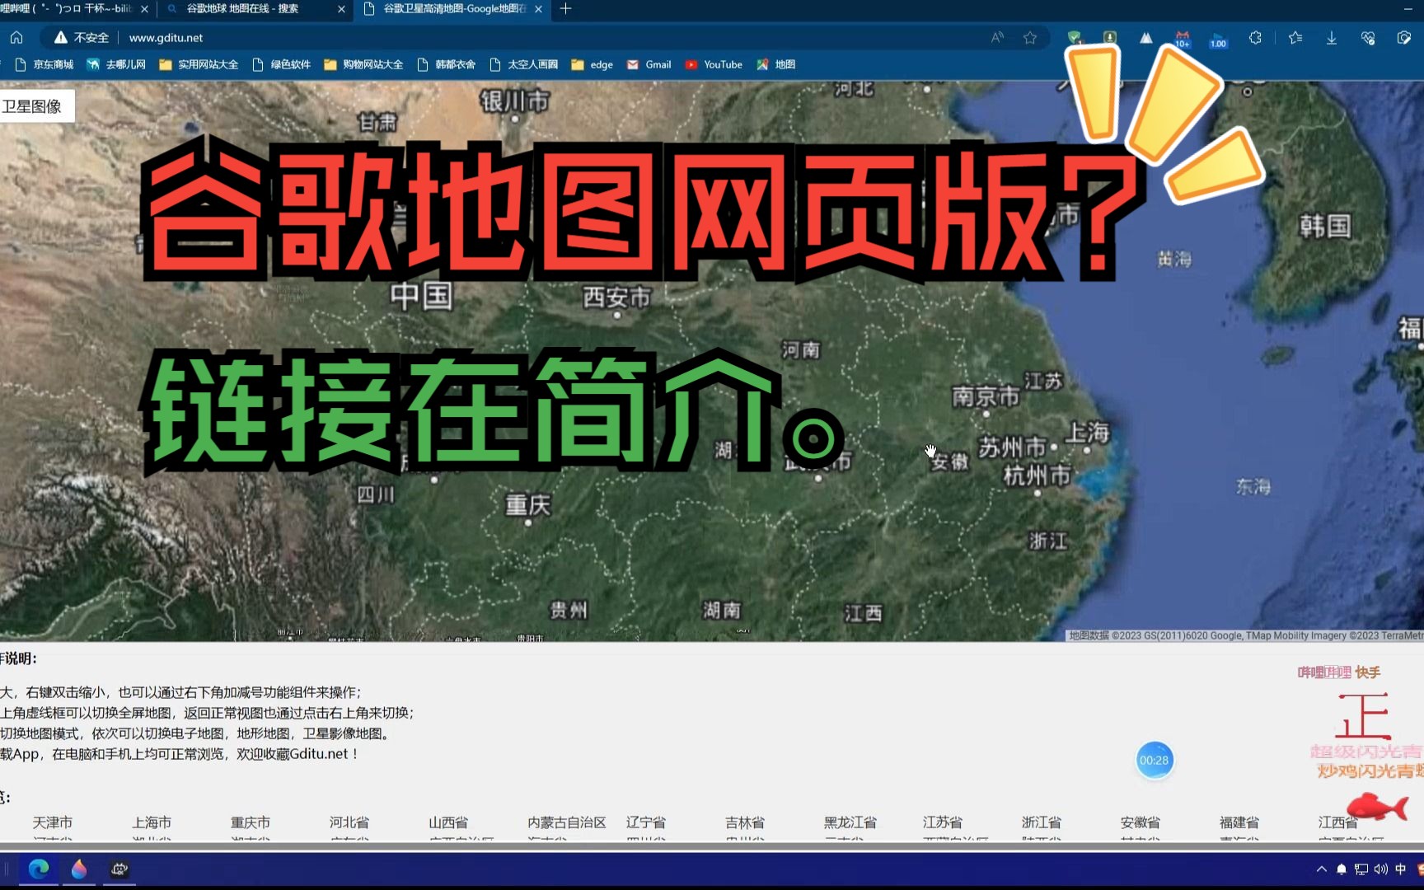Open the green shield extension icon
Screen dimensions: 1424x890
1075,38
